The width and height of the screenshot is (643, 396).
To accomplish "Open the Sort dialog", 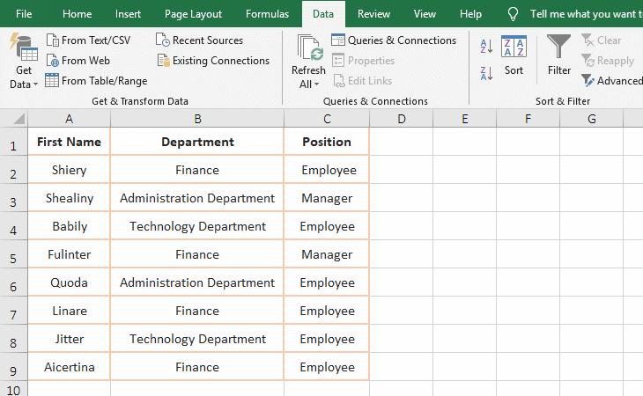I will tap(514, 57).
